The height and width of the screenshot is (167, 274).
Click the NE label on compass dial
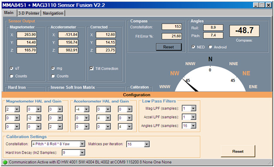pos(246,73)
